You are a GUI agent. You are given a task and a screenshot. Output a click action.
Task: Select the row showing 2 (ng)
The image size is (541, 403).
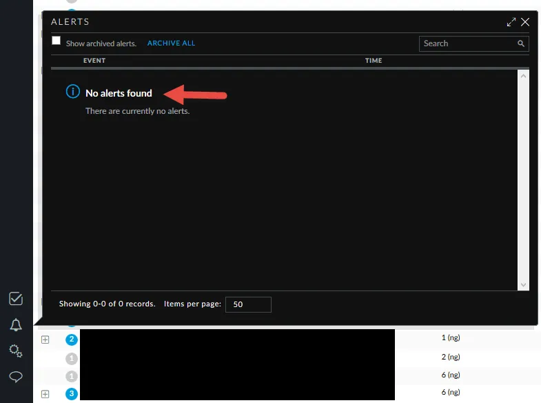tap(450, 357)
